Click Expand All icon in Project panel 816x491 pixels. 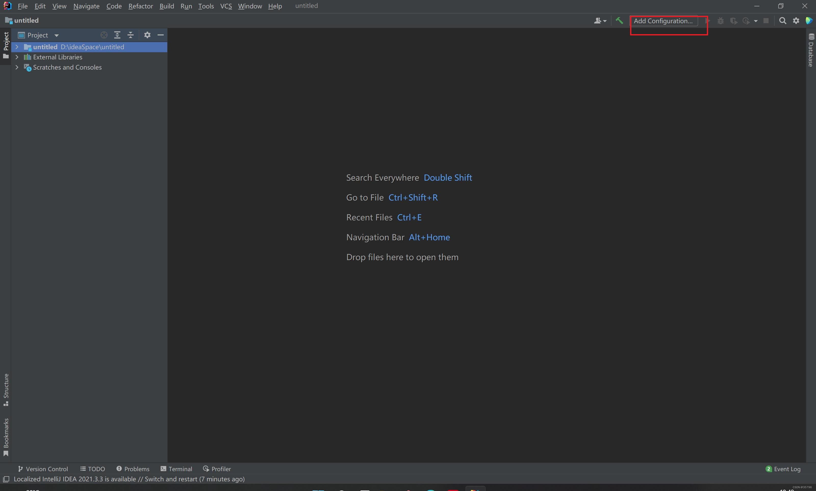pos(117,35)
